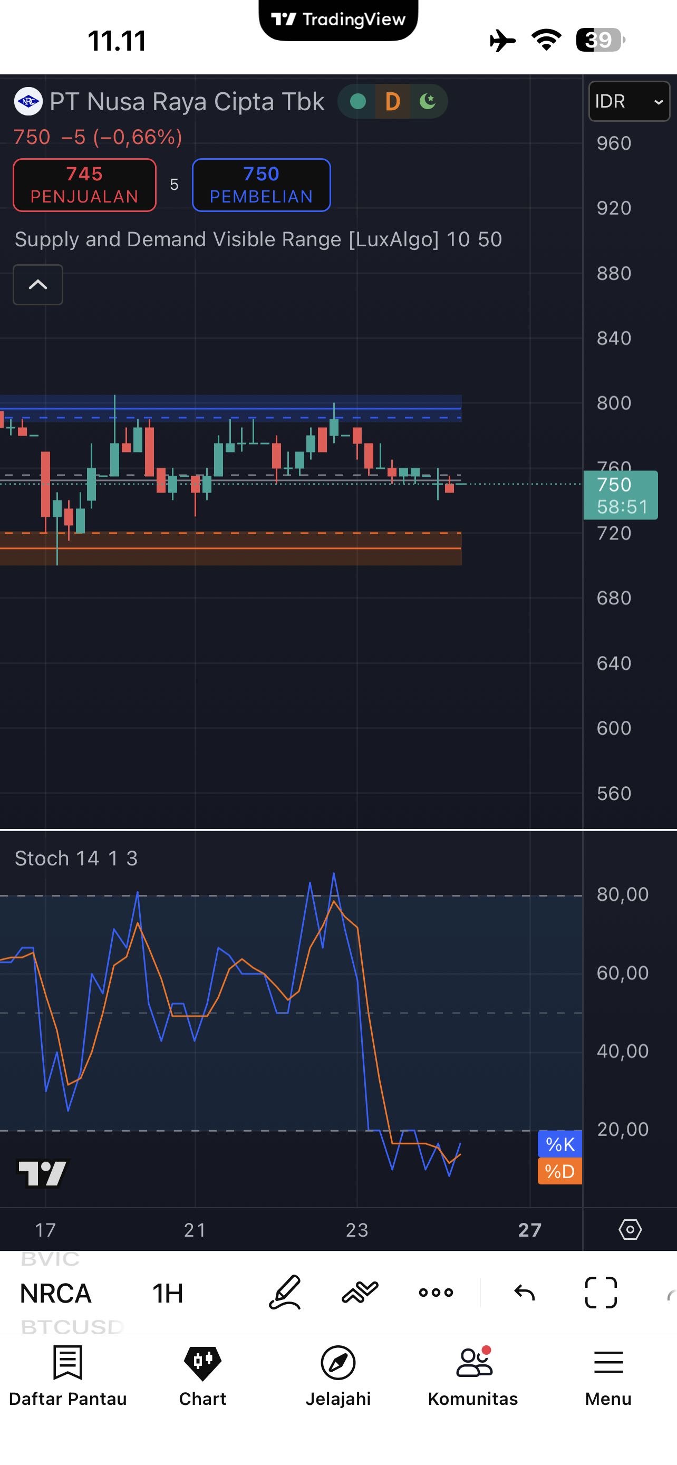The image size is (677, 1465).
Task: Open the Jelajahi explore tab
Action: tap(338, 1376)
